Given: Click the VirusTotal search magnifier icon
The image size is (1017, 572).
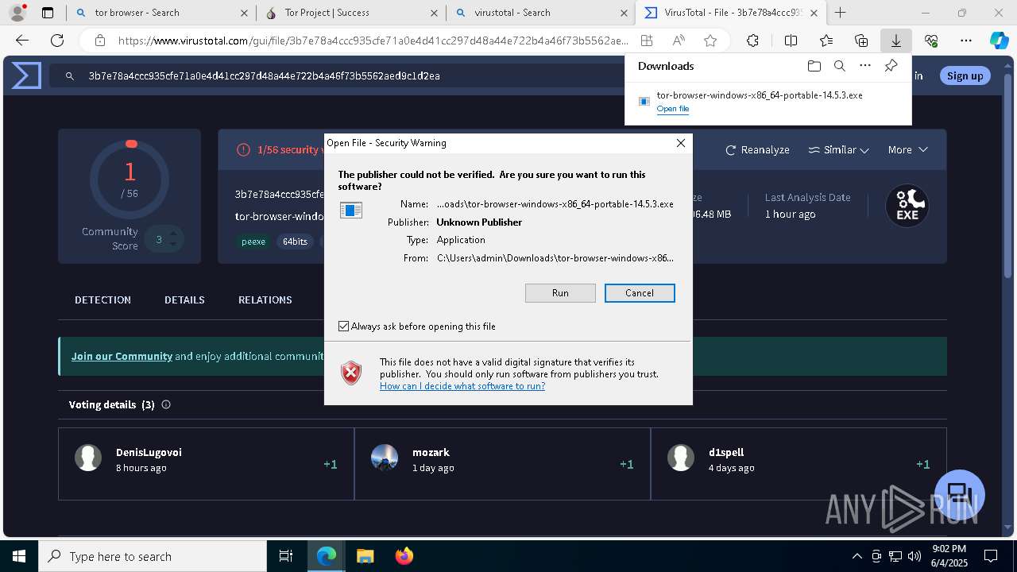Looking at the screenshot, I should click(70, 76).
